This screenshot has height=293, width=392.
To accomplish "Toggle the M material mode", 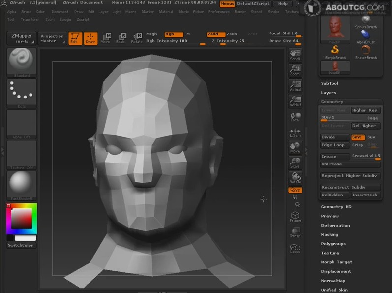I will tap(188, 34).
